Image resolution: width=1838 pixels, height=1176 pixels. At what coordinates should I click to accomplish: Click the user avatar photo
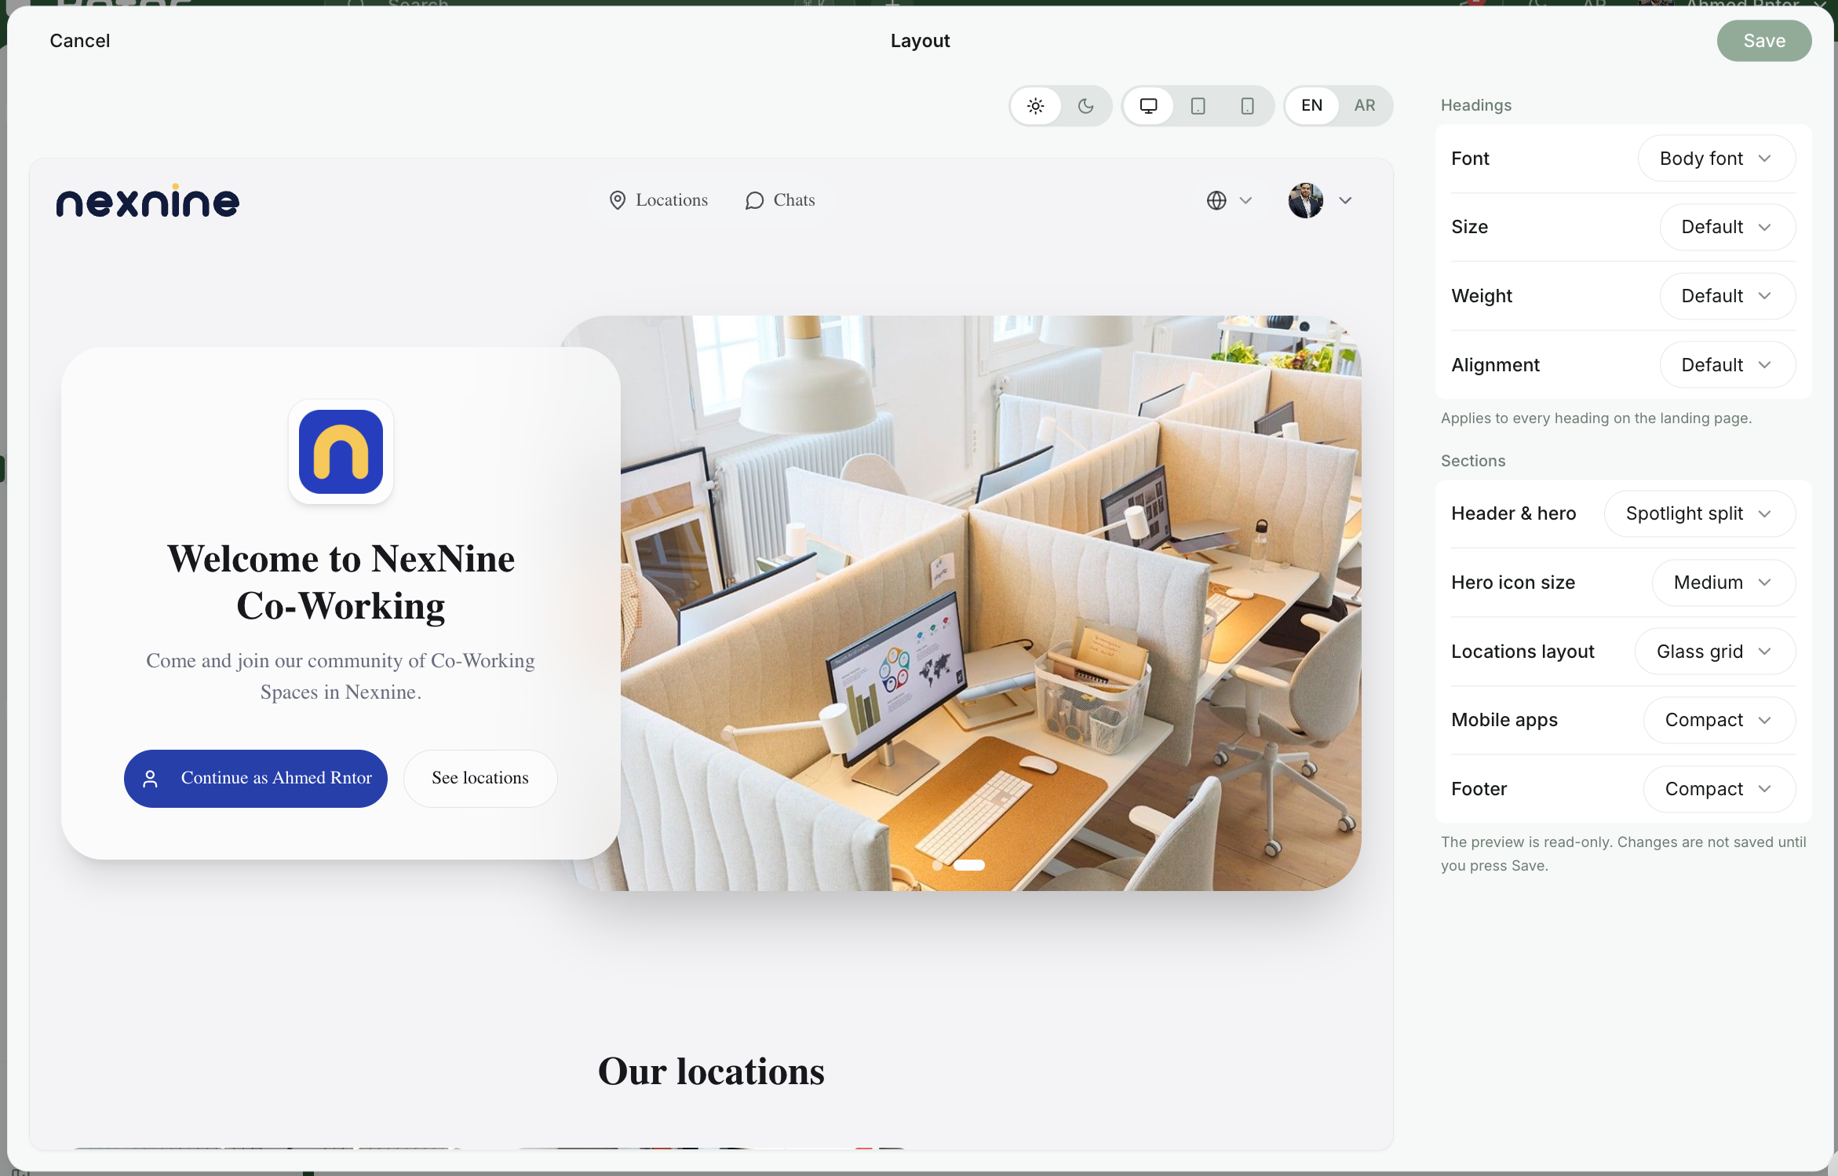[x=1306, y=201]
